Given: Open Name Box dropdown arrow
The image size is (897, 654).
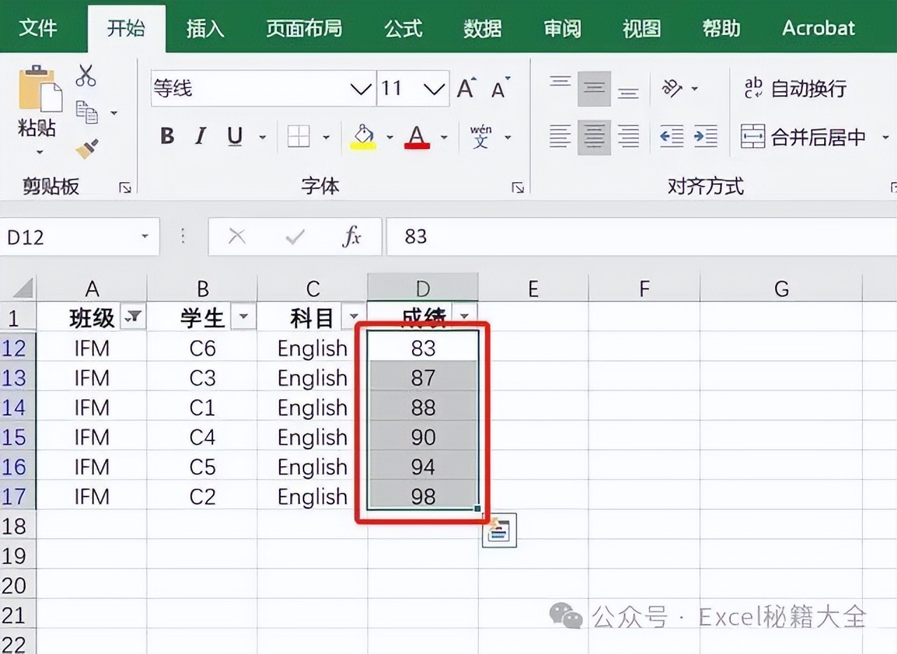Looking at the screenshot, I should pos(145,237).
